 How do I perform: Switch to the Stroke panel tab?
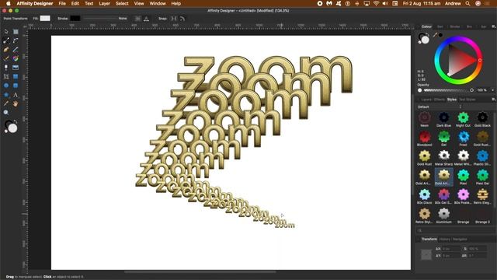(x=454, y=26)
